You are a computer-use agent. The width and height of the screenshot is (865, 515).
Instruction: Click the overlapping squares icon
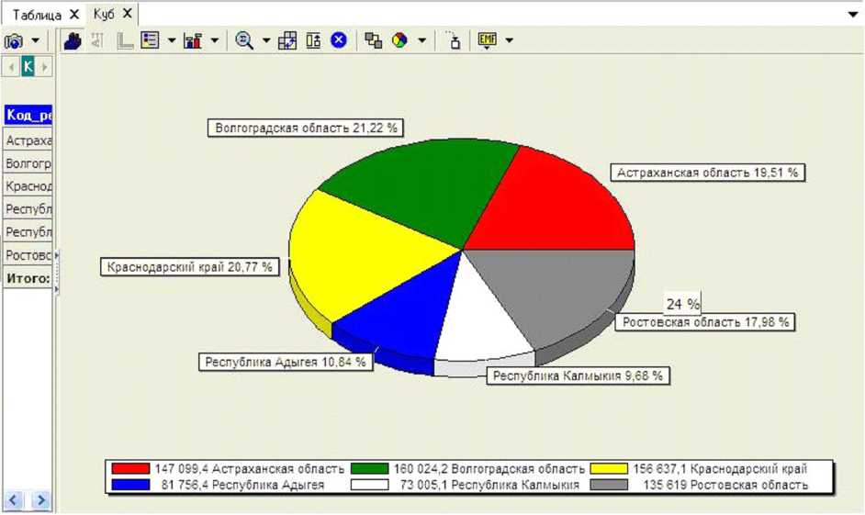point(374,40)
